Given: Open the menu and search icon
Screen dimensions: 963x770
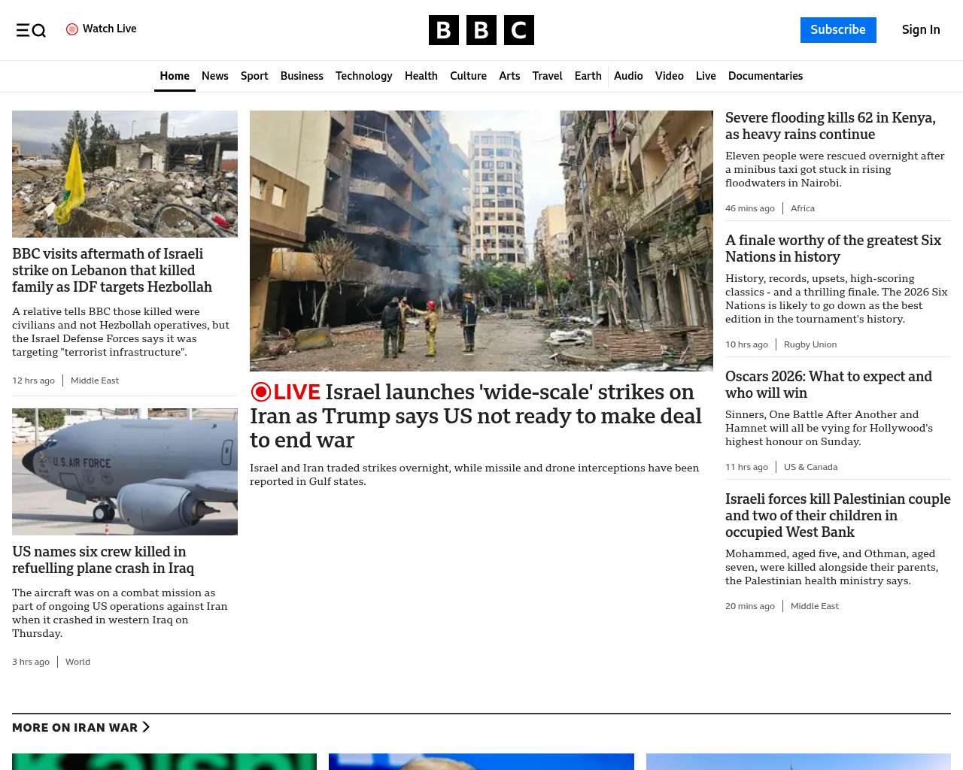Looking at the screenshot, I should pos(31,30).
